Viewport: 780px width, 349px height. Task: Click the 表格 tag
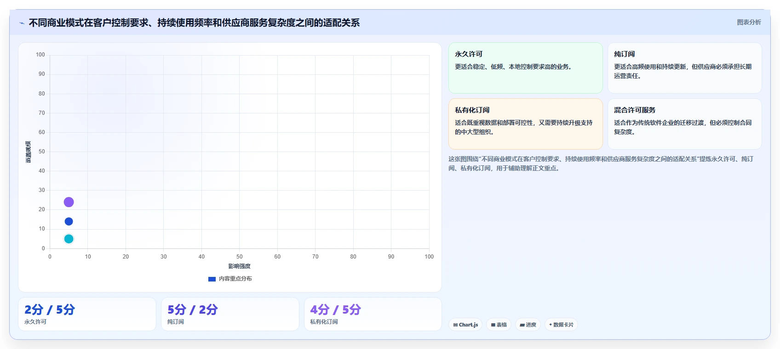[x=499, y=325]
